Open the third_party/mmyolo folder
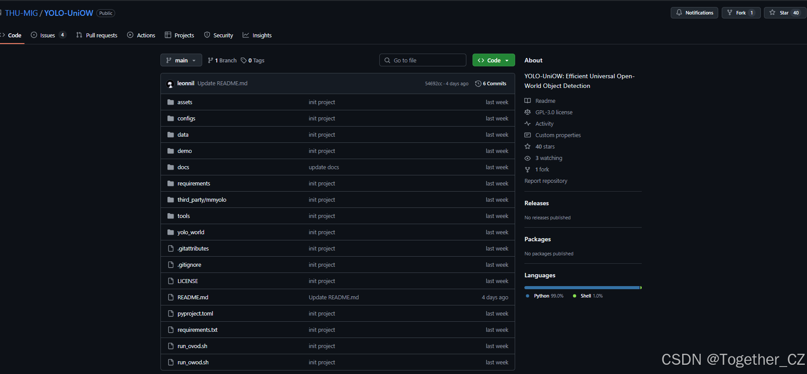 pos(202,200)
